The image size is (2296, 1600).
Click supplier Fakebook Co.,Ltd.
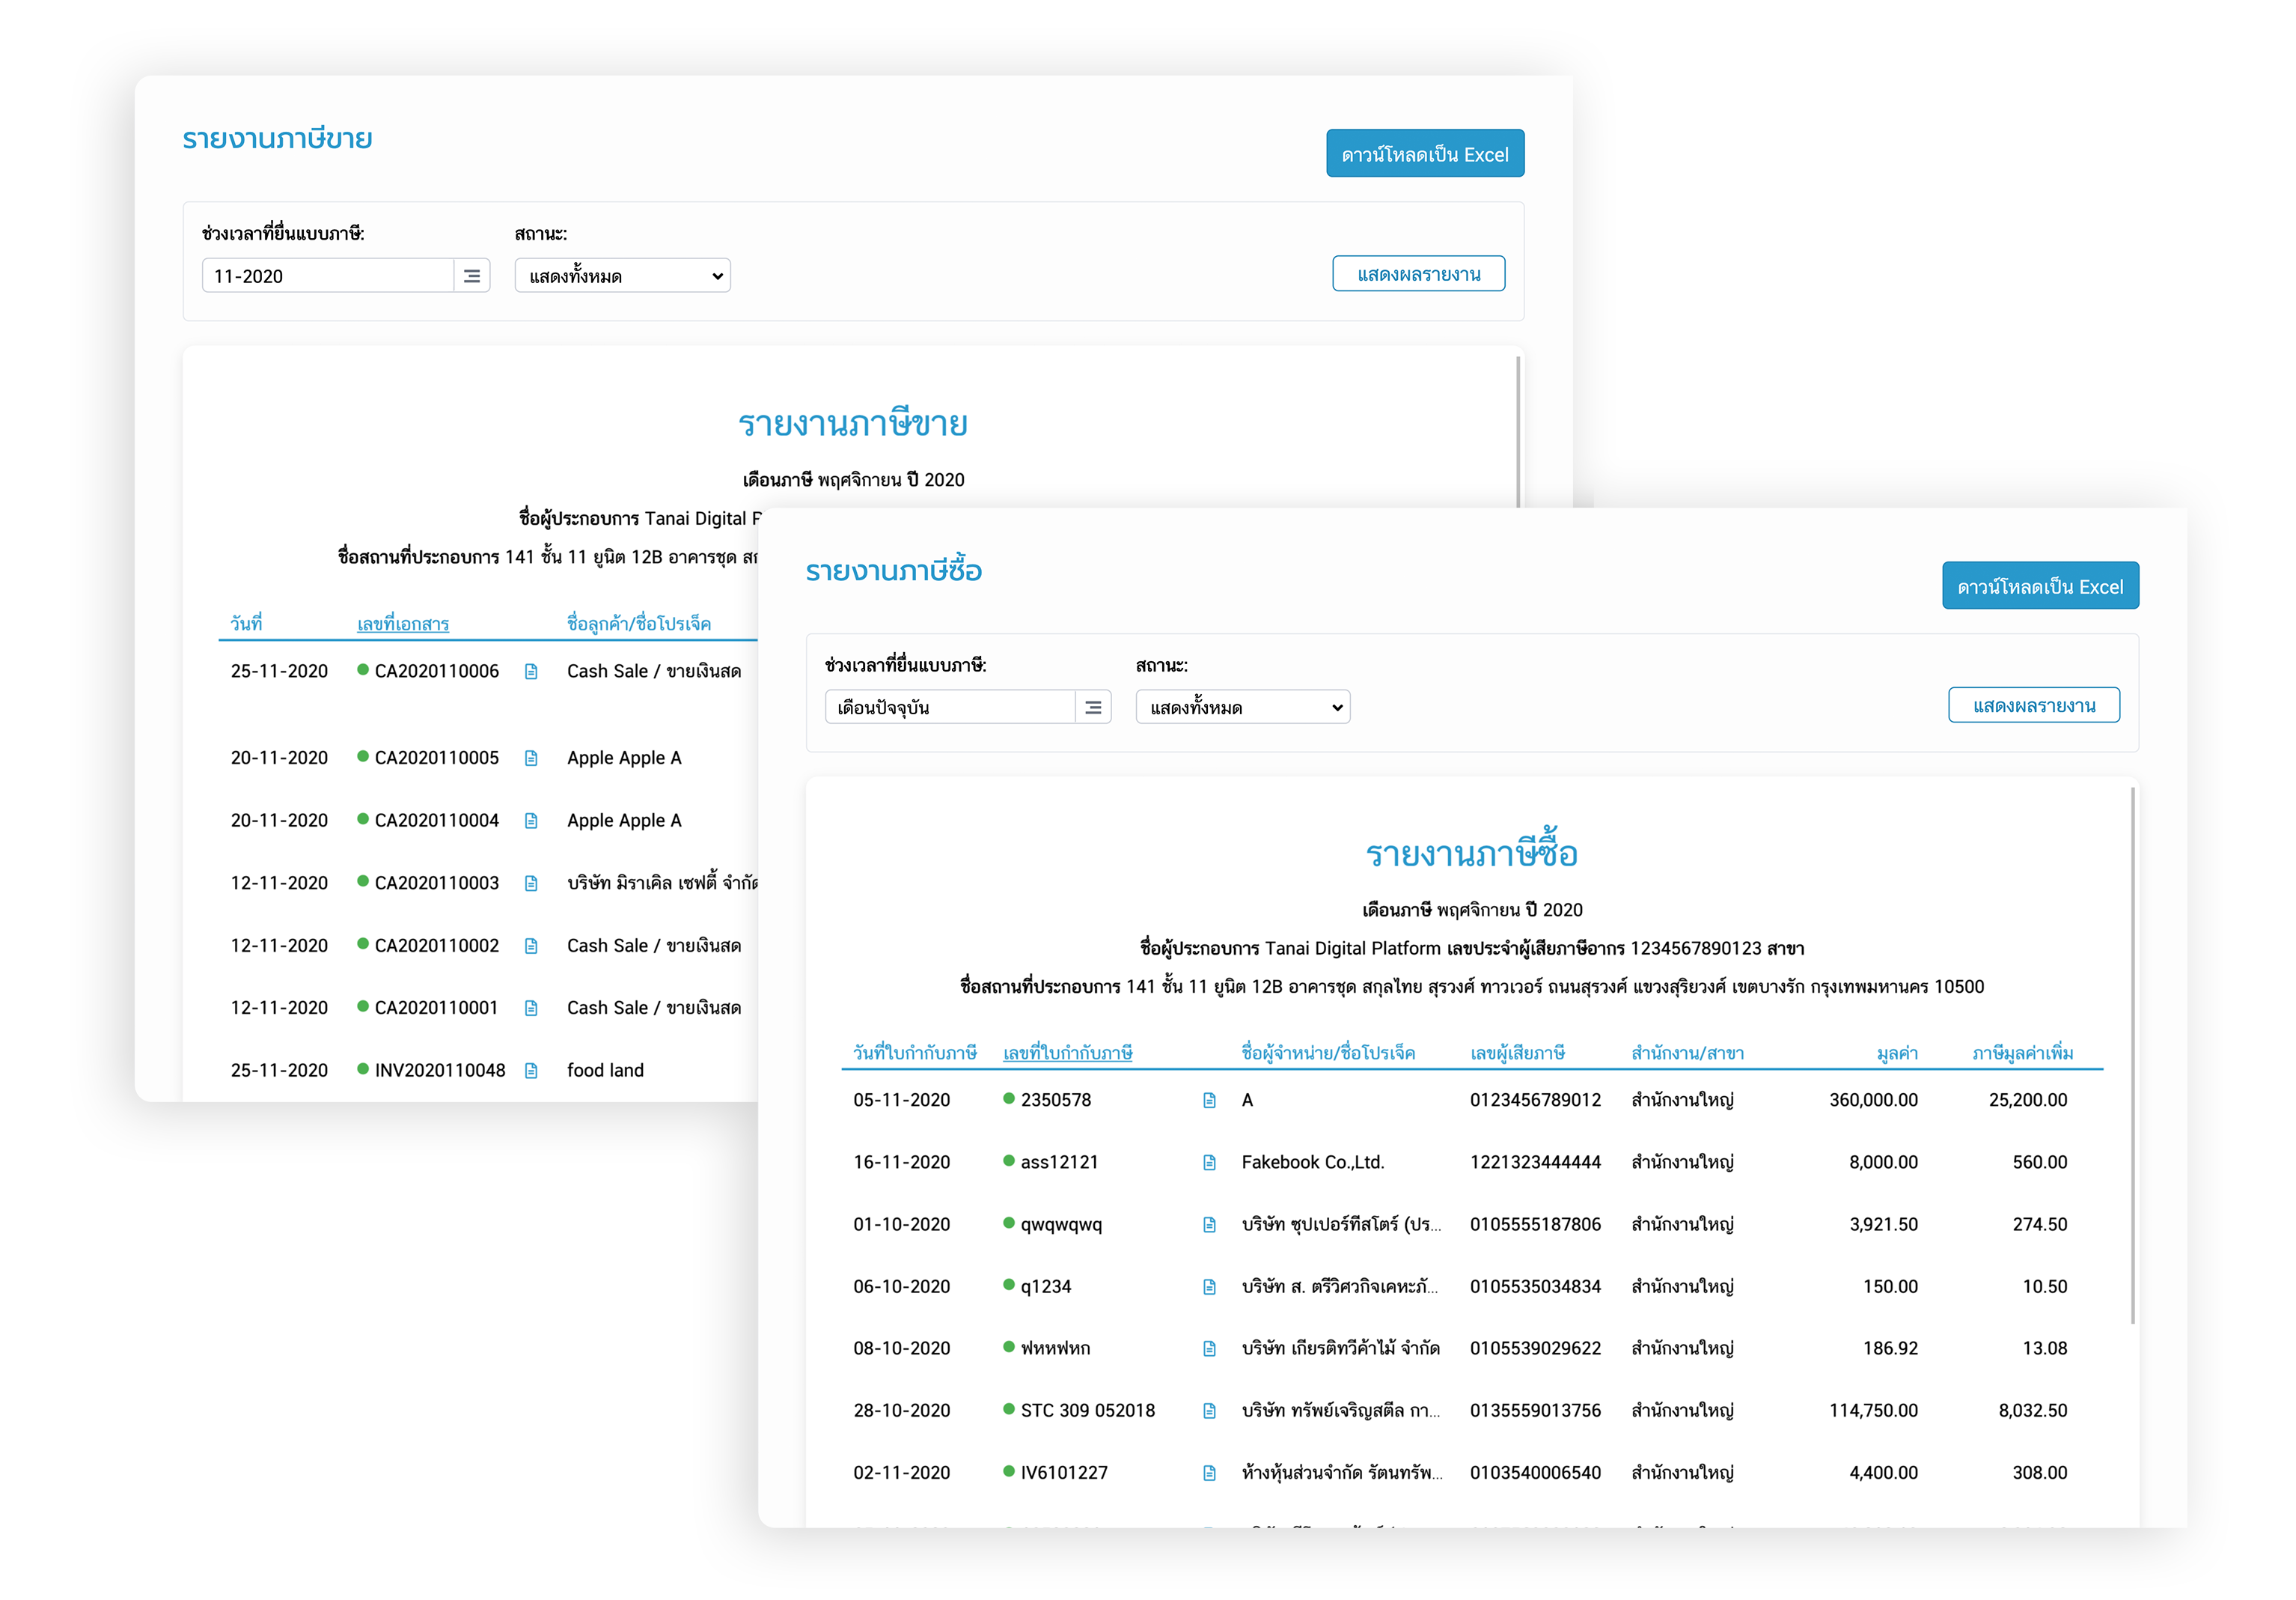[1313, 1163]
